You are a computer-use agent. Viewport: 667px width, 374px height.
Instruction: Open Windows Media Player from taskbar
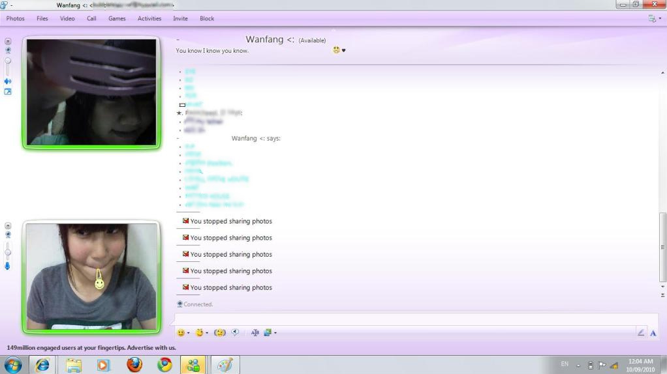pyautogui.click(x=103, y=365)
